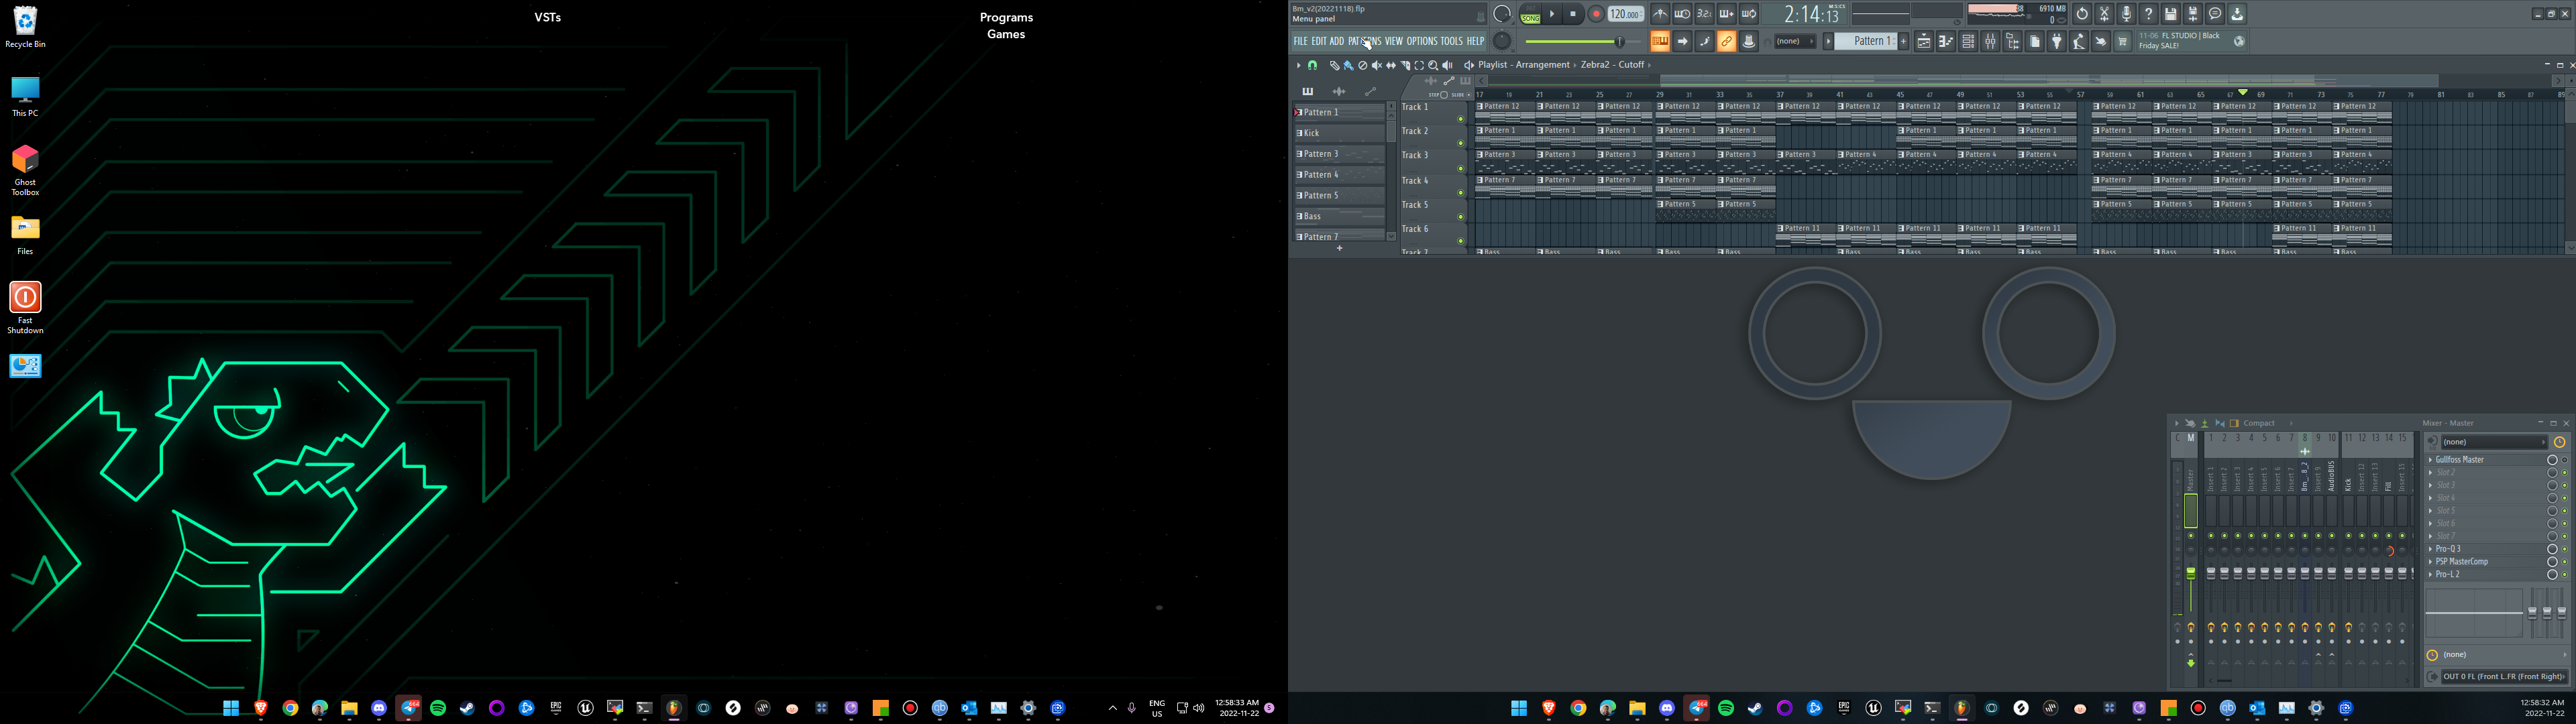Click the plugin picker plug icon
This screenshot has width=2576, height=724.
tap(2057, 41)
